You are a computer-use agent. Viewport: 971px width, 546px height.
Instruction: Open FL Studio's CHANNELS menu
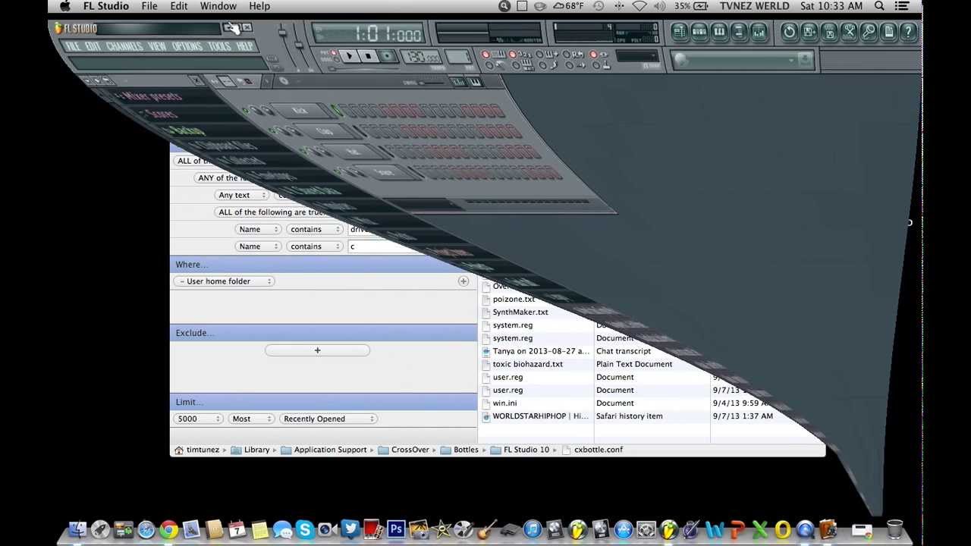[124, 46]
